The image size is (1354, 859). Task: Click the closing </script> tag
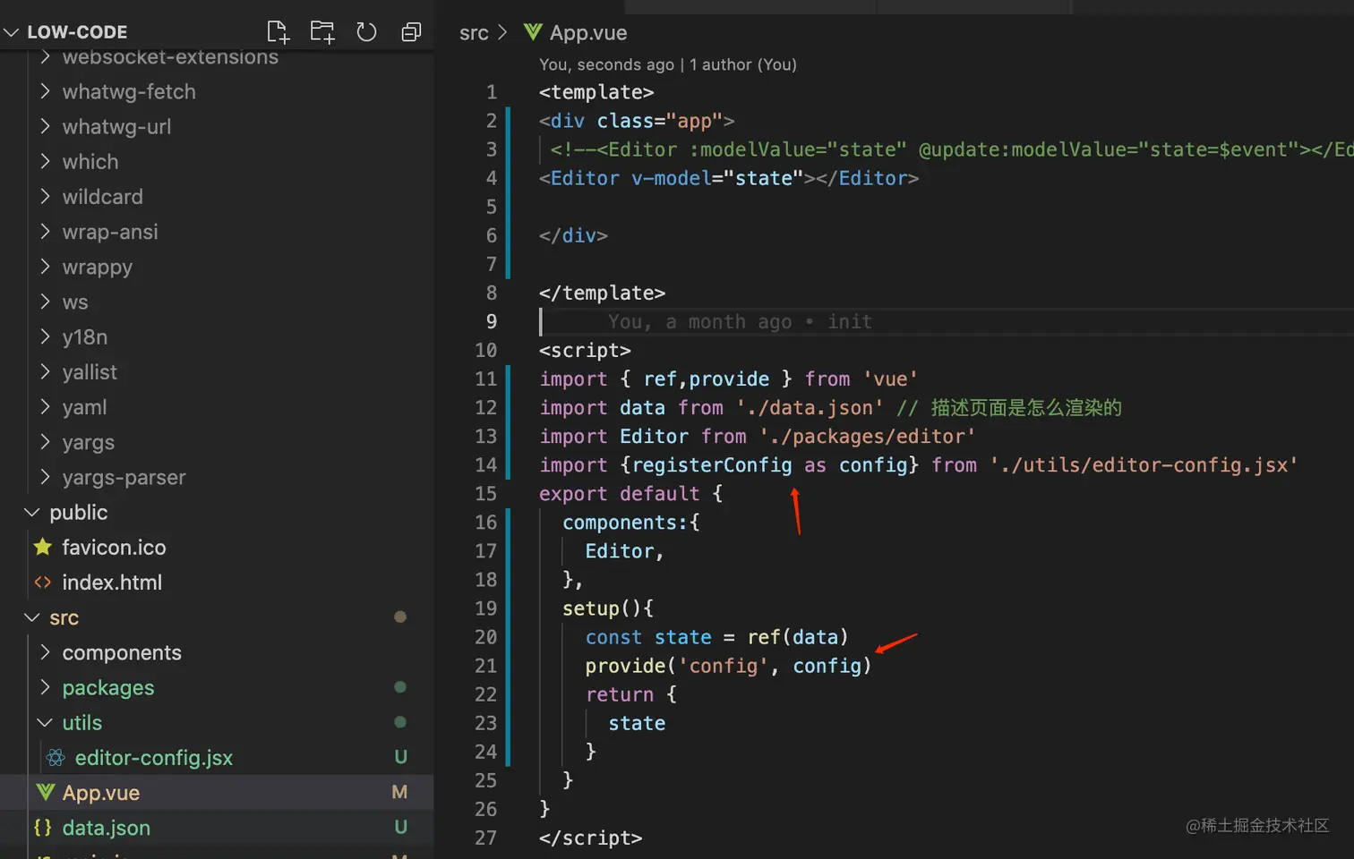pos(591,838)
